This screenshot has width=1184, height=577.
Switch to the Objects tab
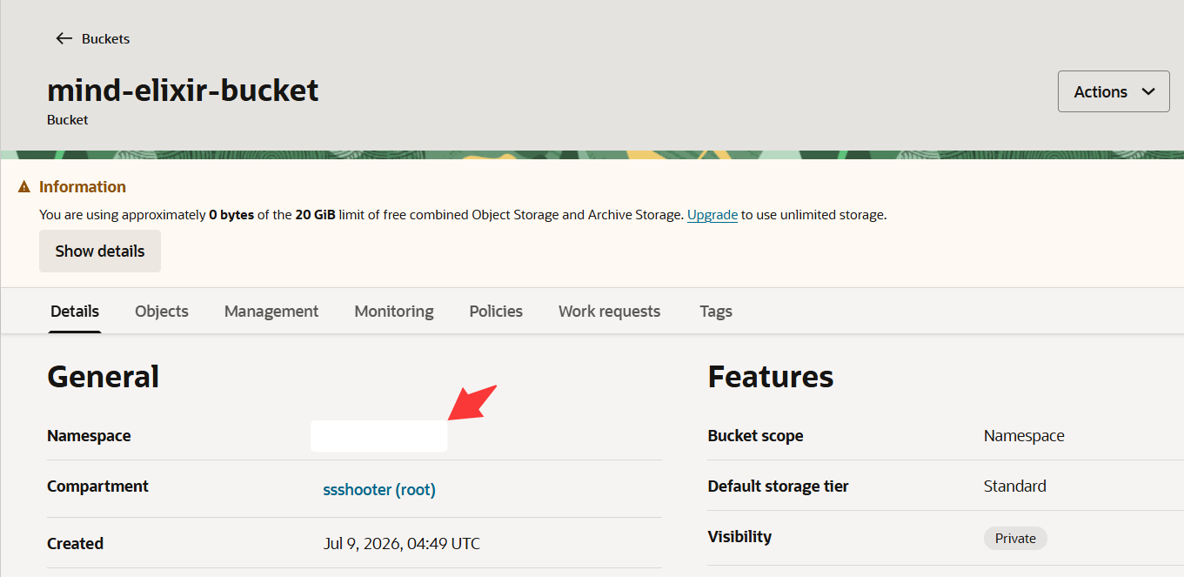pyautogui.click(x=162, y=311)
